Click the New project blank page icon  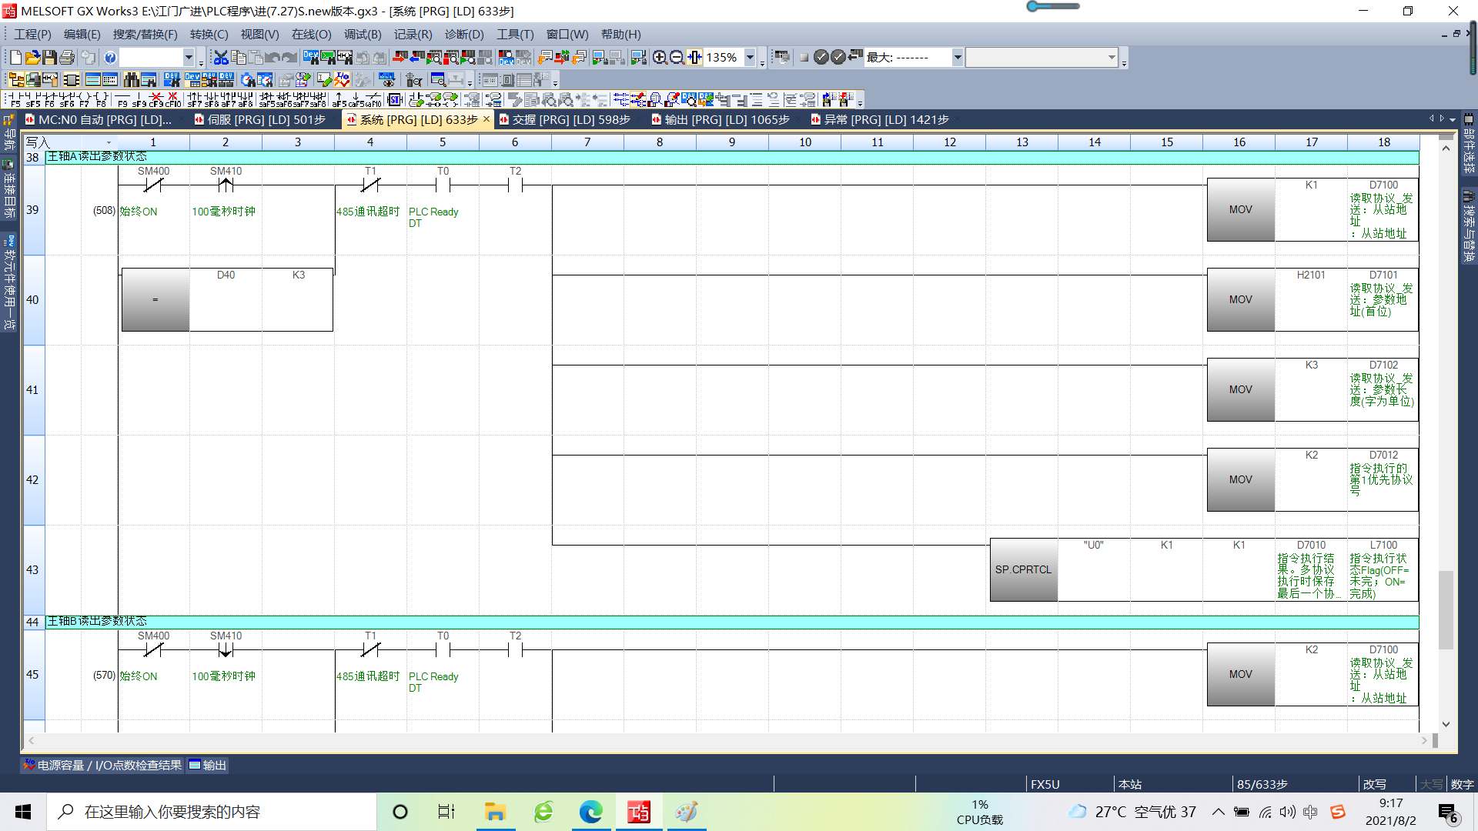(x=15, y=58)
